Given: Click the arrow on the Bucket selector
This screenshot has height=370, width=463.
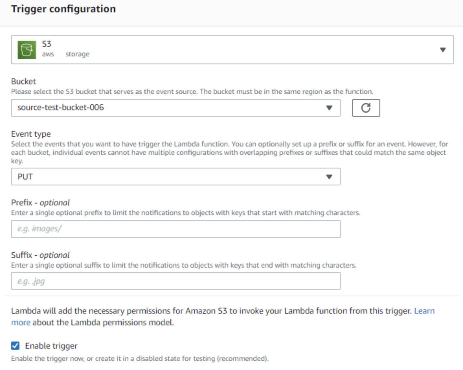Looking at the screenshot, I should click(329, 108).
